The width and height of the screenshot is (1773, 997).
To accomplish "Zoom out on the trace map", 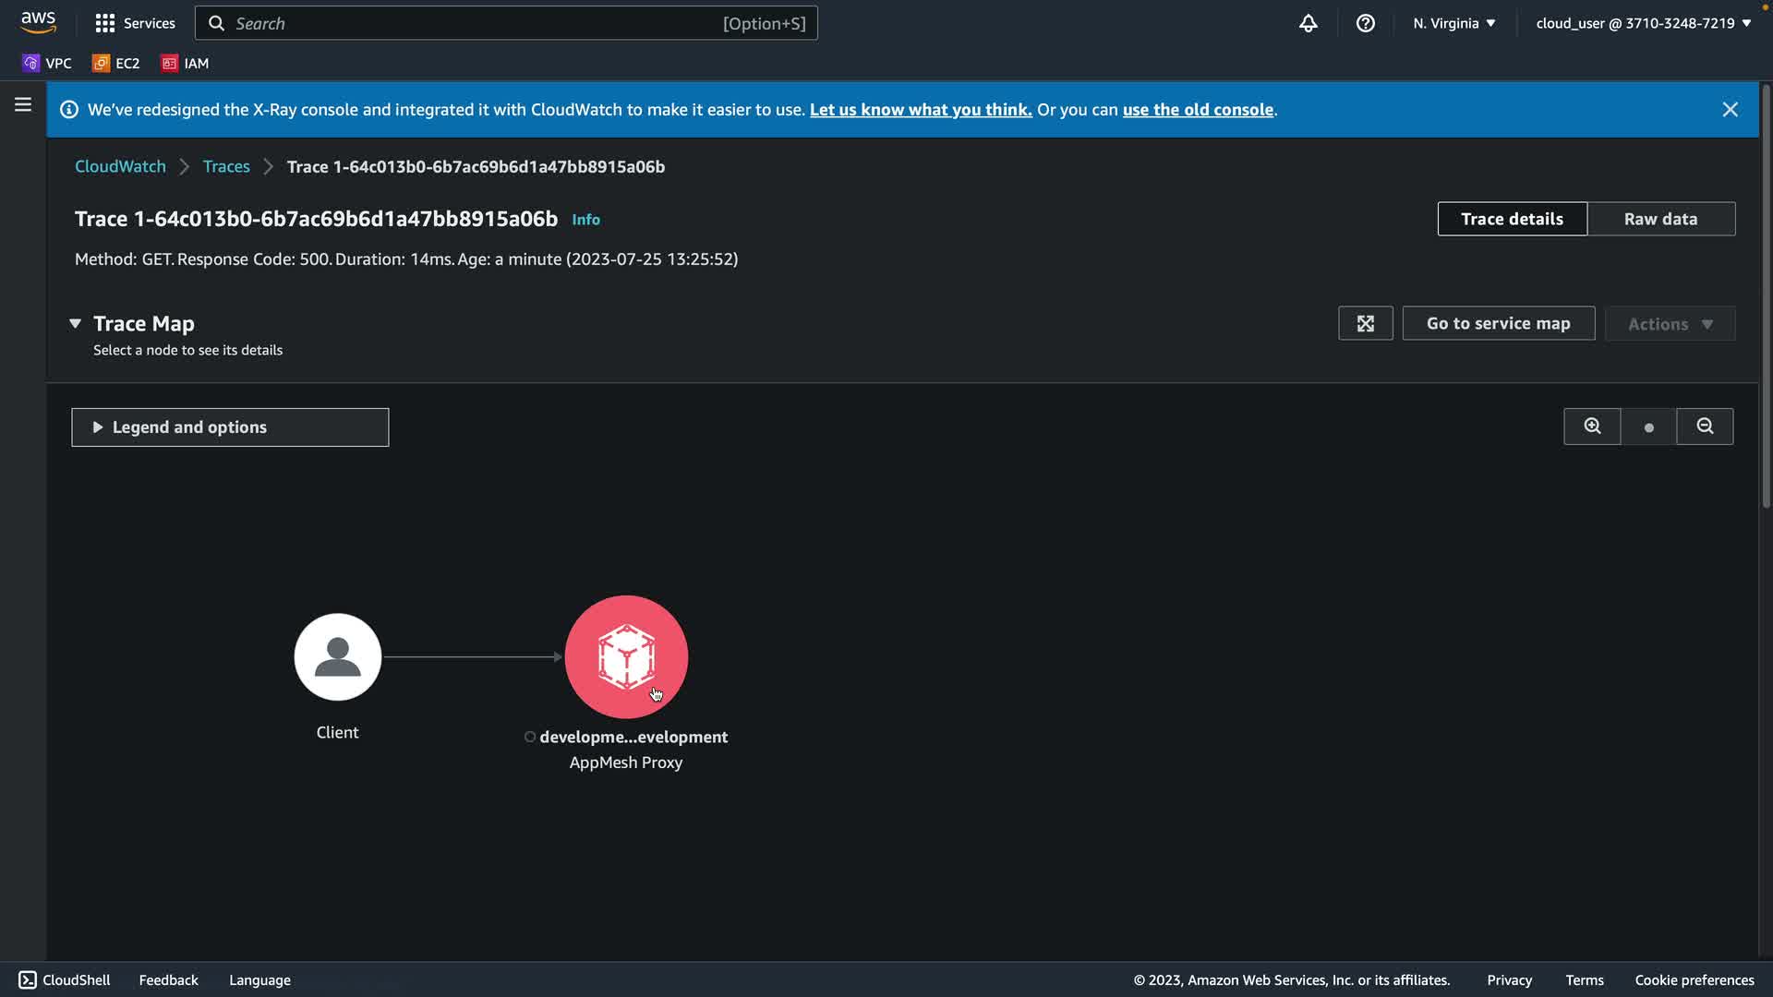I will click(x=1705, y=426).
